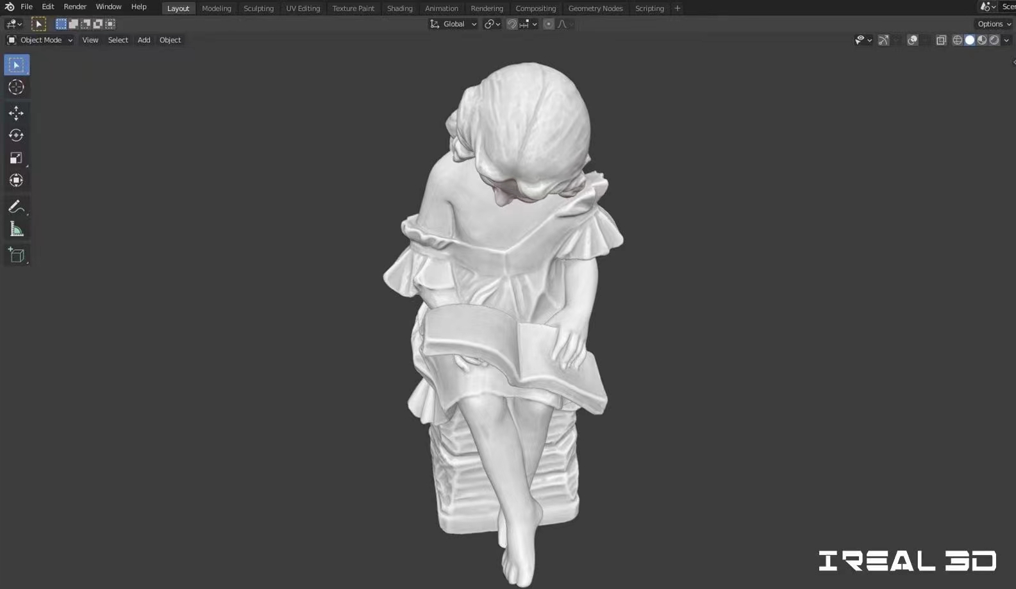Click the Blender logo icon
This screenshot has width=1016, height=589.
click(x=9, y=7)
